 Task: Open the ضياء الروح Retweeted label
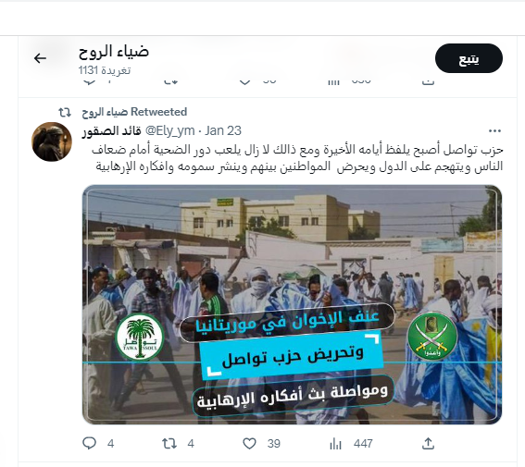coord(134,112)
